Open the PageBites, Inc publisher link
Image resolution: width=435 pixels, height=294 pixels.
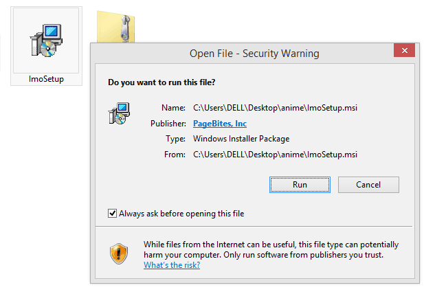click(220, 124)
